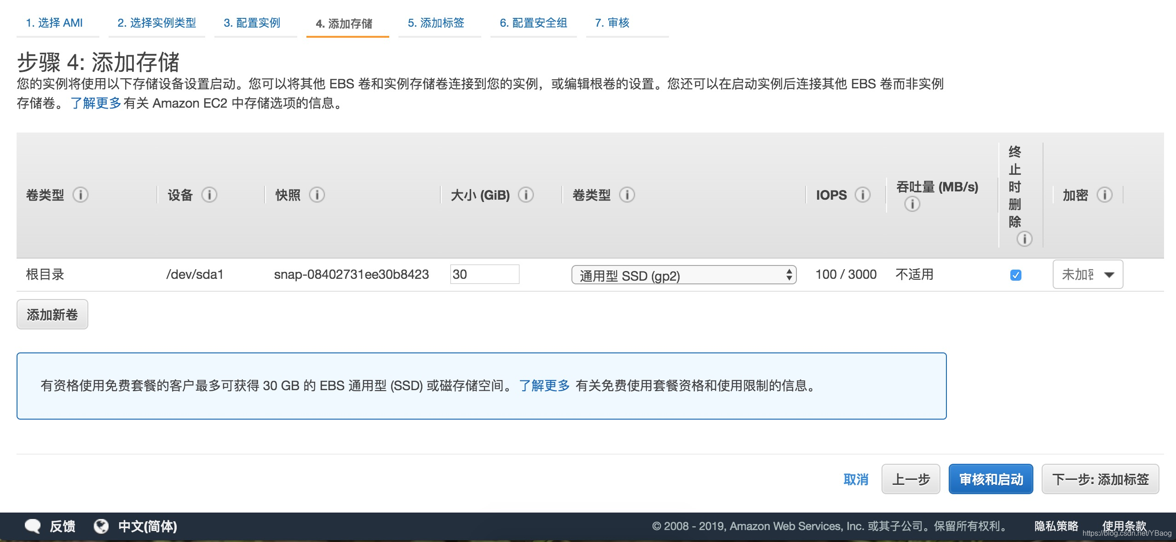1176x542 pixels.
Task: Go to step 2. 选择实例类型 tab
Action: click(x=156, y=23)
